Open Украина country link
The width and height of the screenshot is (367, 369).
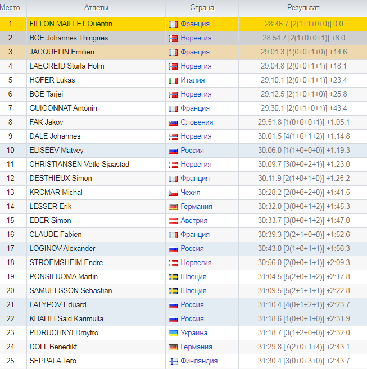click(x=194, y=332)
